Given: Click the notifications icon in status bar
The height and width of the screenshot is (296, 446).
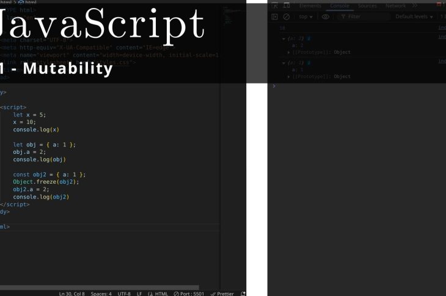Looking at the screenshot, I should pos(243,293).
